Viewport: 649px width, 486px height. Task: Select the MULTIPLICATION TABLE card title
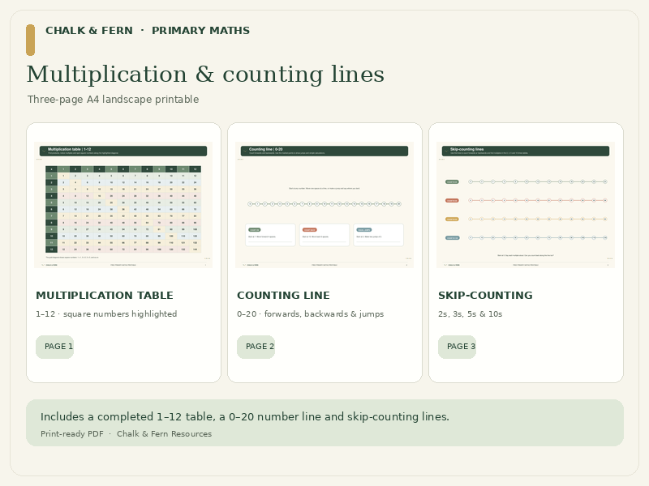tap(105, 296)
